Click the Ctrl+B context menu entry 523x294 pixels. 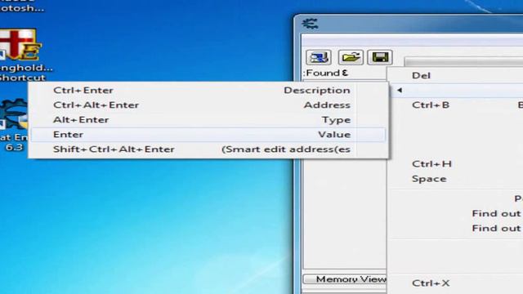(456, 105)
